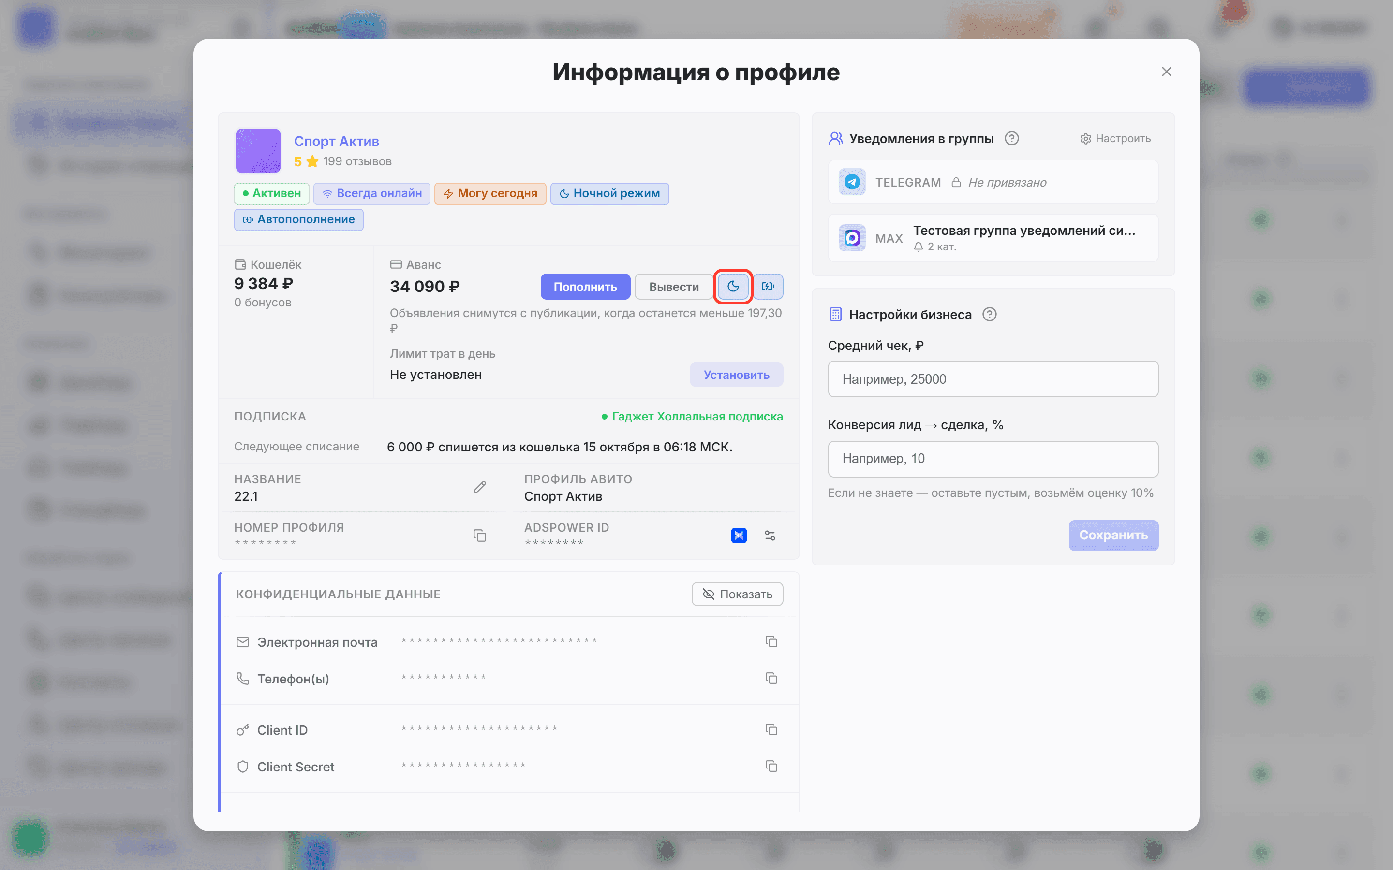
Task: Copy phone number icon
Action: pyautogui.click(x=771, y=678)
